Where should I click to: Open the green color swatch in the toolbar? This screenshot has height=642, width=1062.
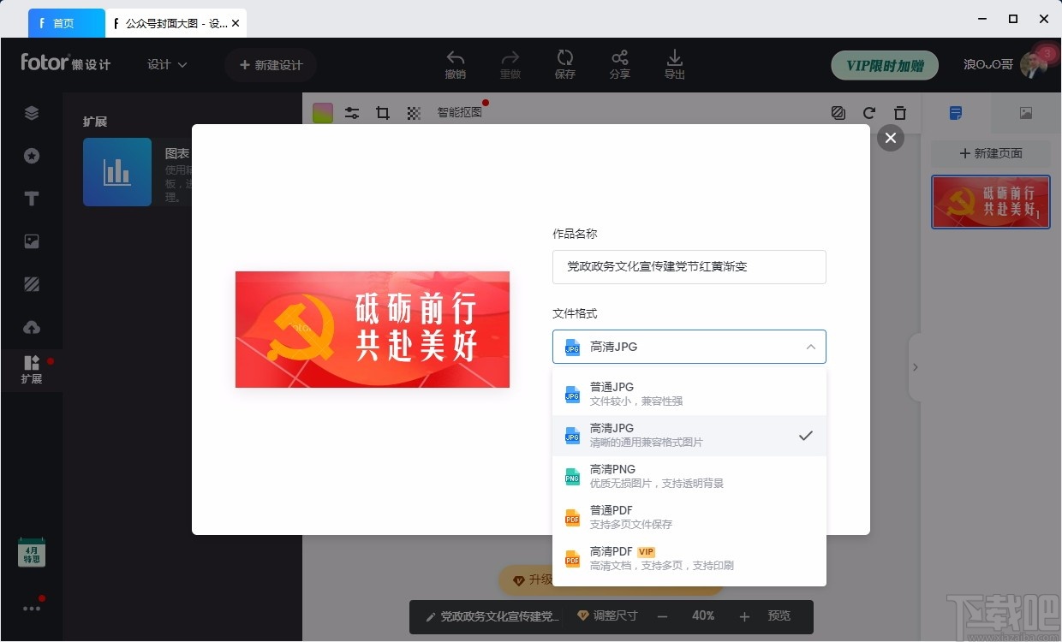(322, 111)
